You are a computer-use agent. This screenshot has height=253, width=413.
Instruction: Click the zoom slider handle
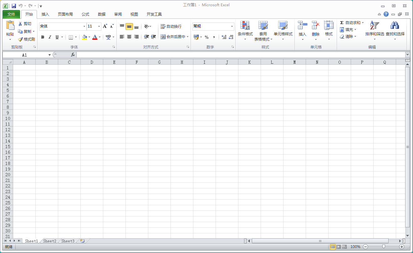click(384, 247)
